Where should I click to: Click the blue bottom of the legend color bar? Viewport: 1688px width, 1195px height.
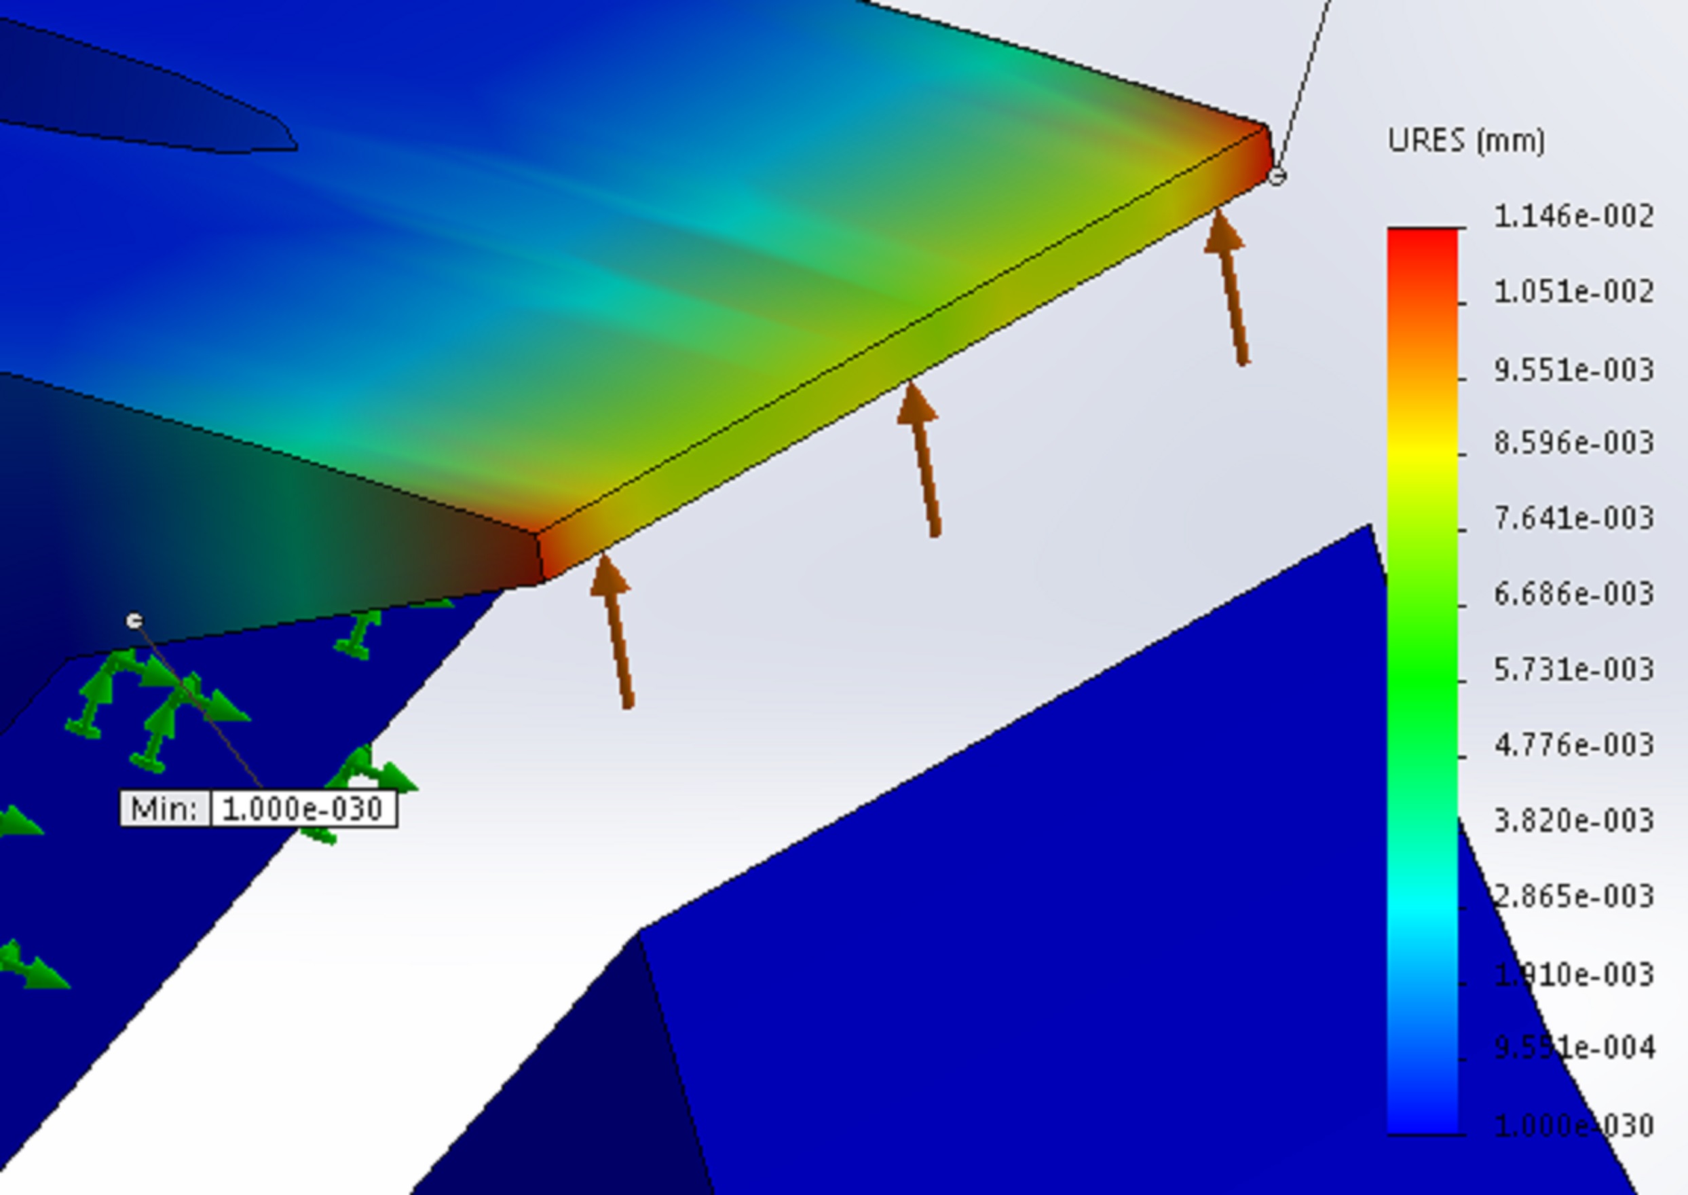[x=1423, y=1104]
